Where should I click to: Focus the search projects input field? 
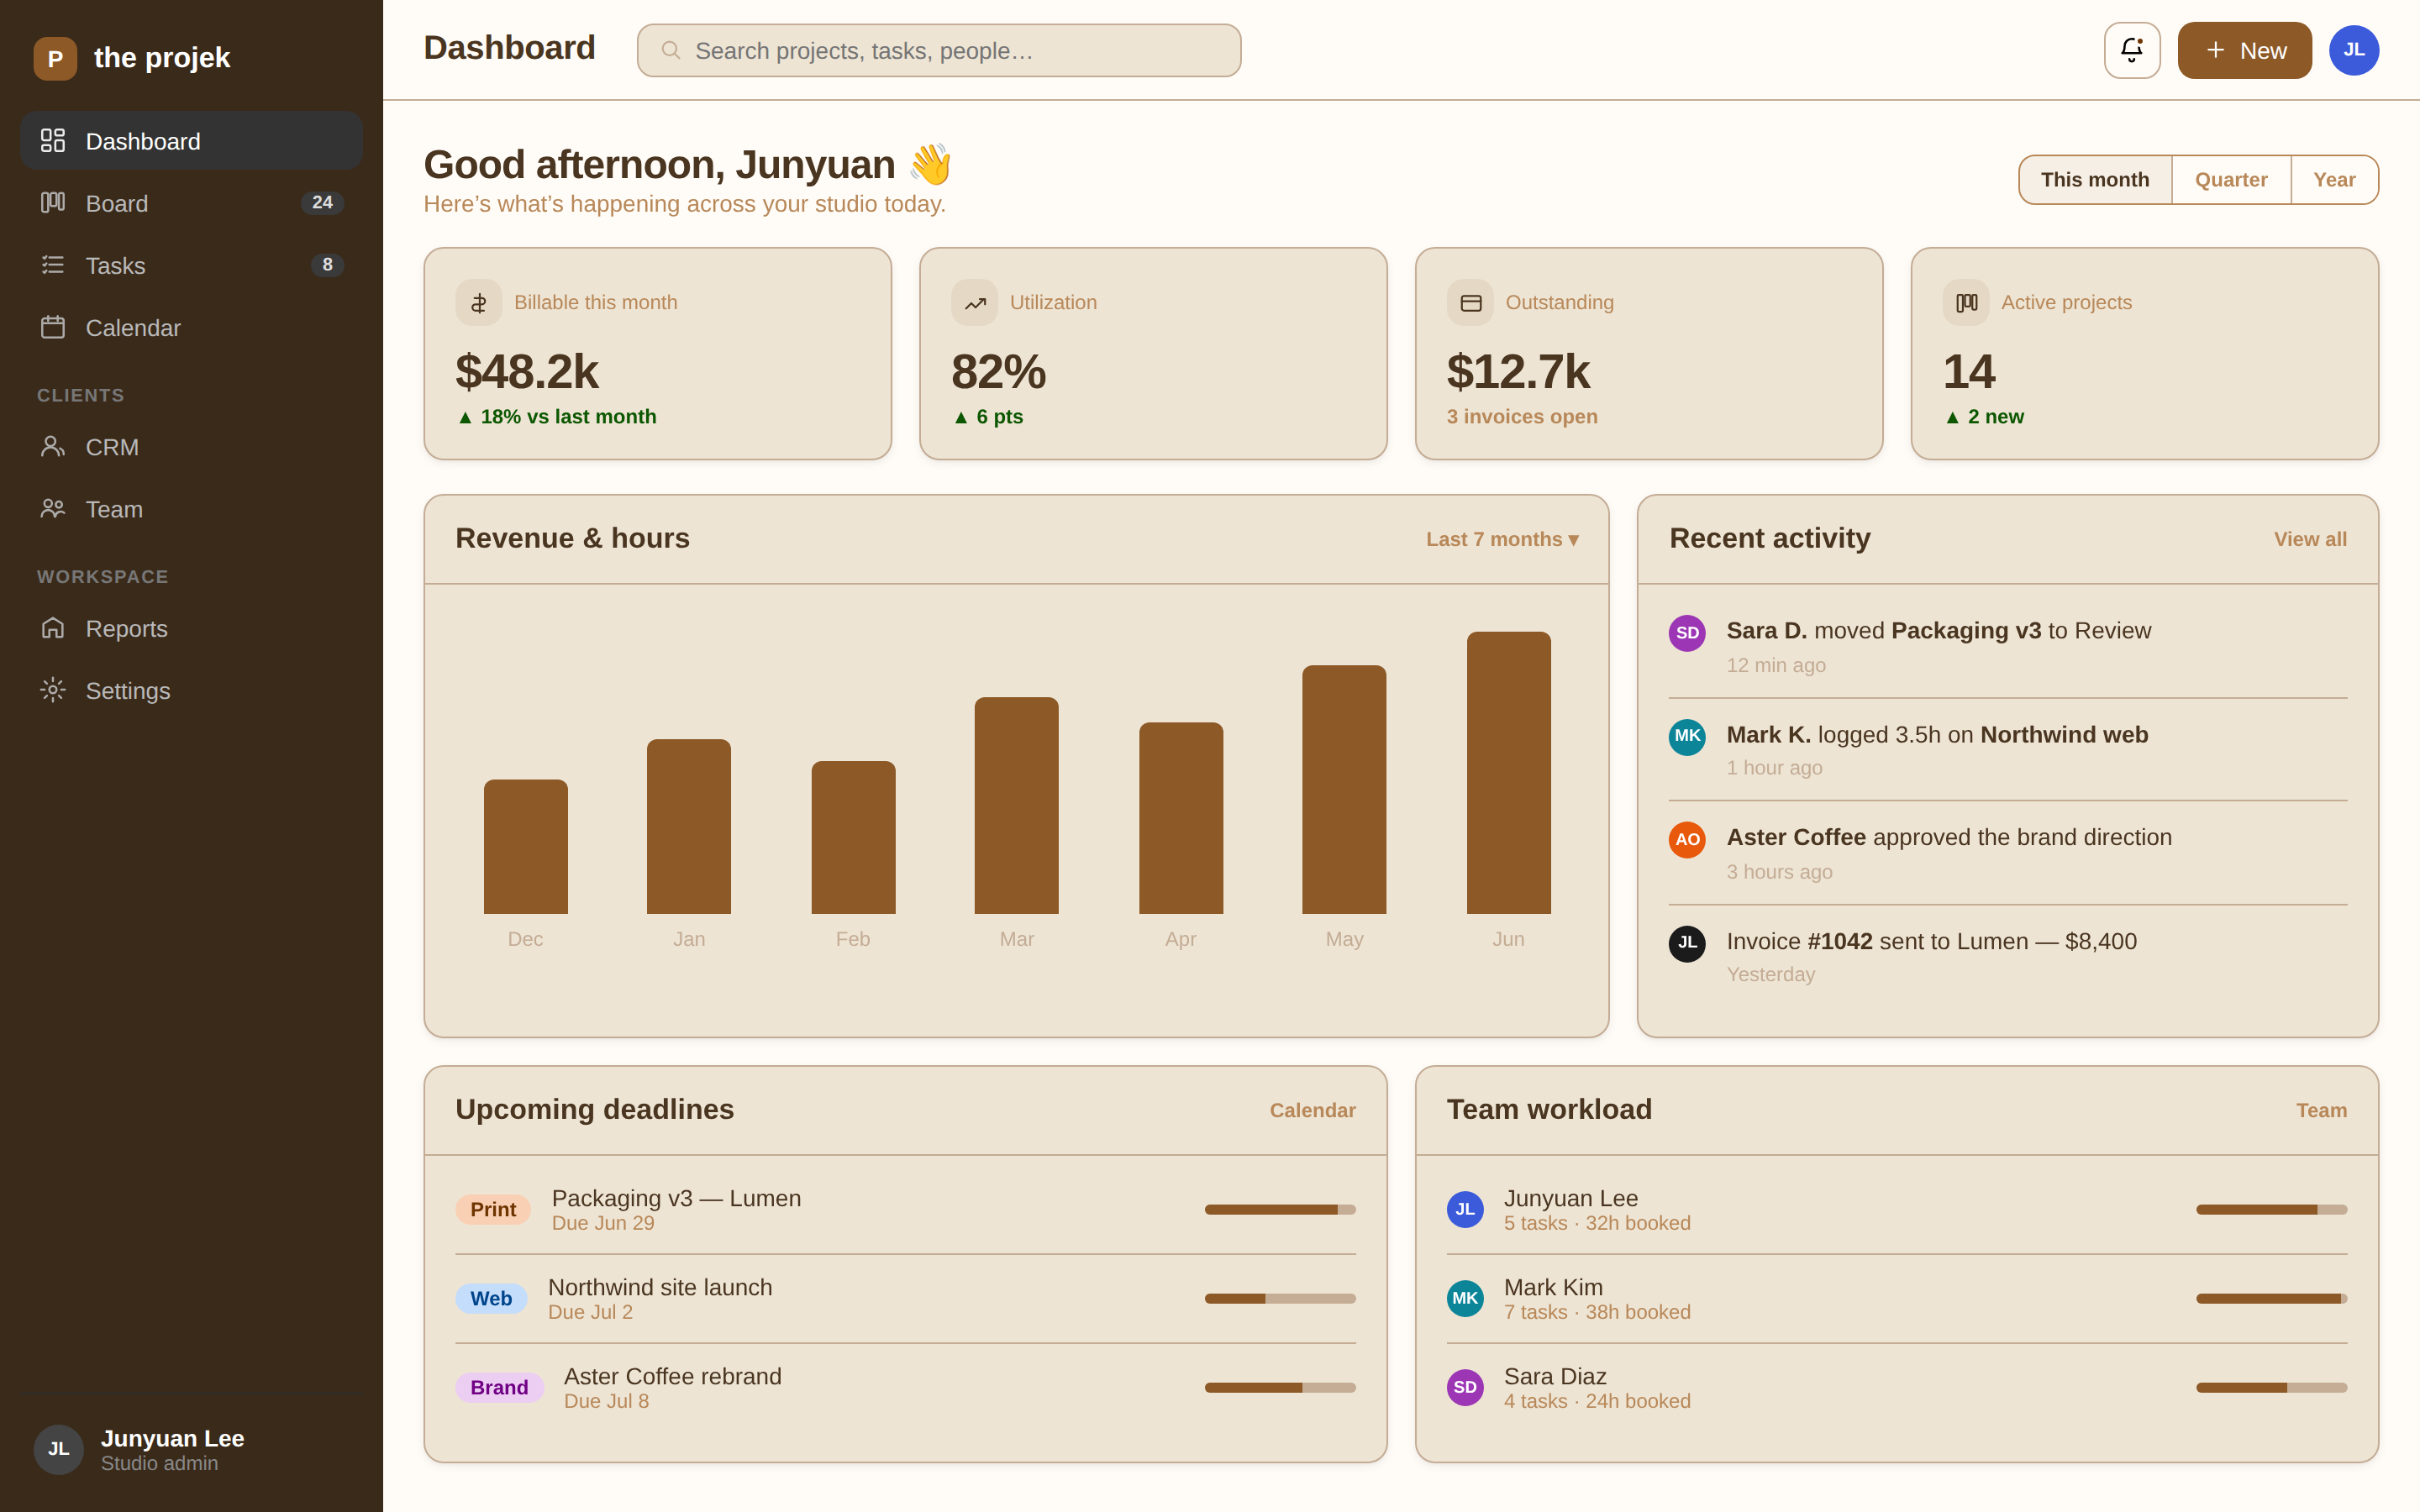(x=939, y=50)
